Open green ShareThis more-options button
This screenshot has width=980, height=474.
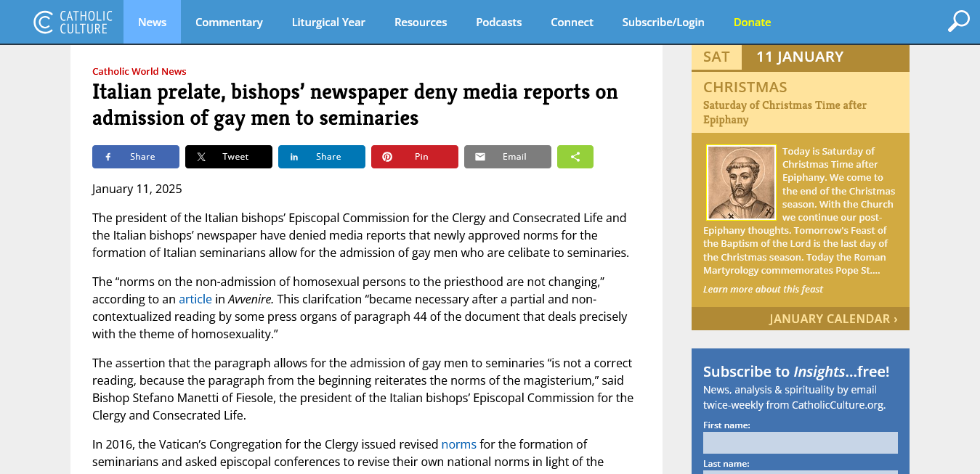575,157
